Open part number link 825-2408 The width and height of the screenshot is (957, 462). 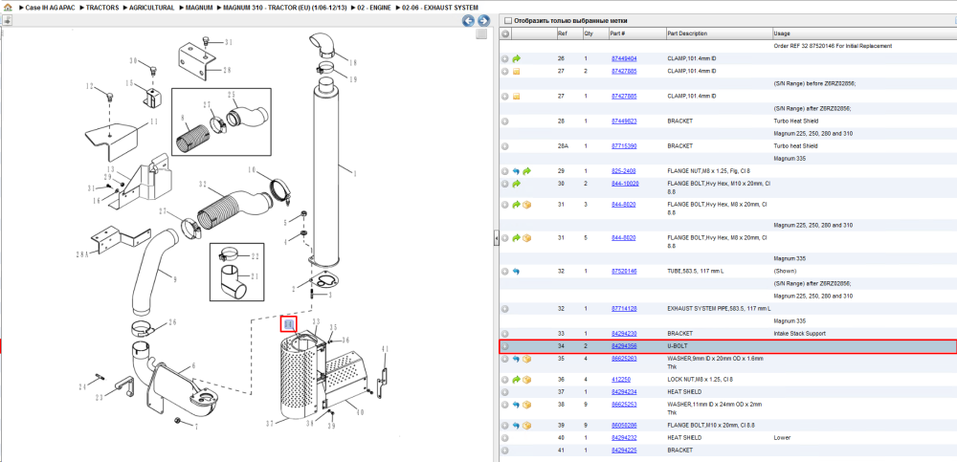point(623,171)
